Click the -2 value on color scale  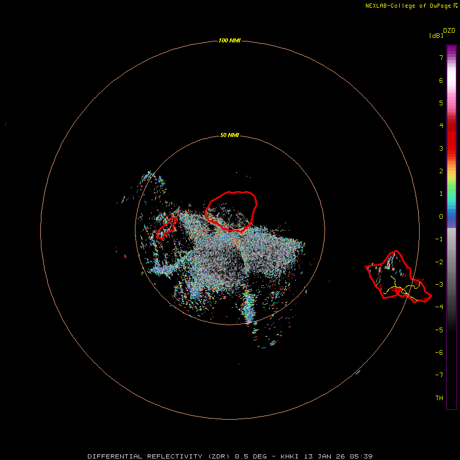(439, 262)
